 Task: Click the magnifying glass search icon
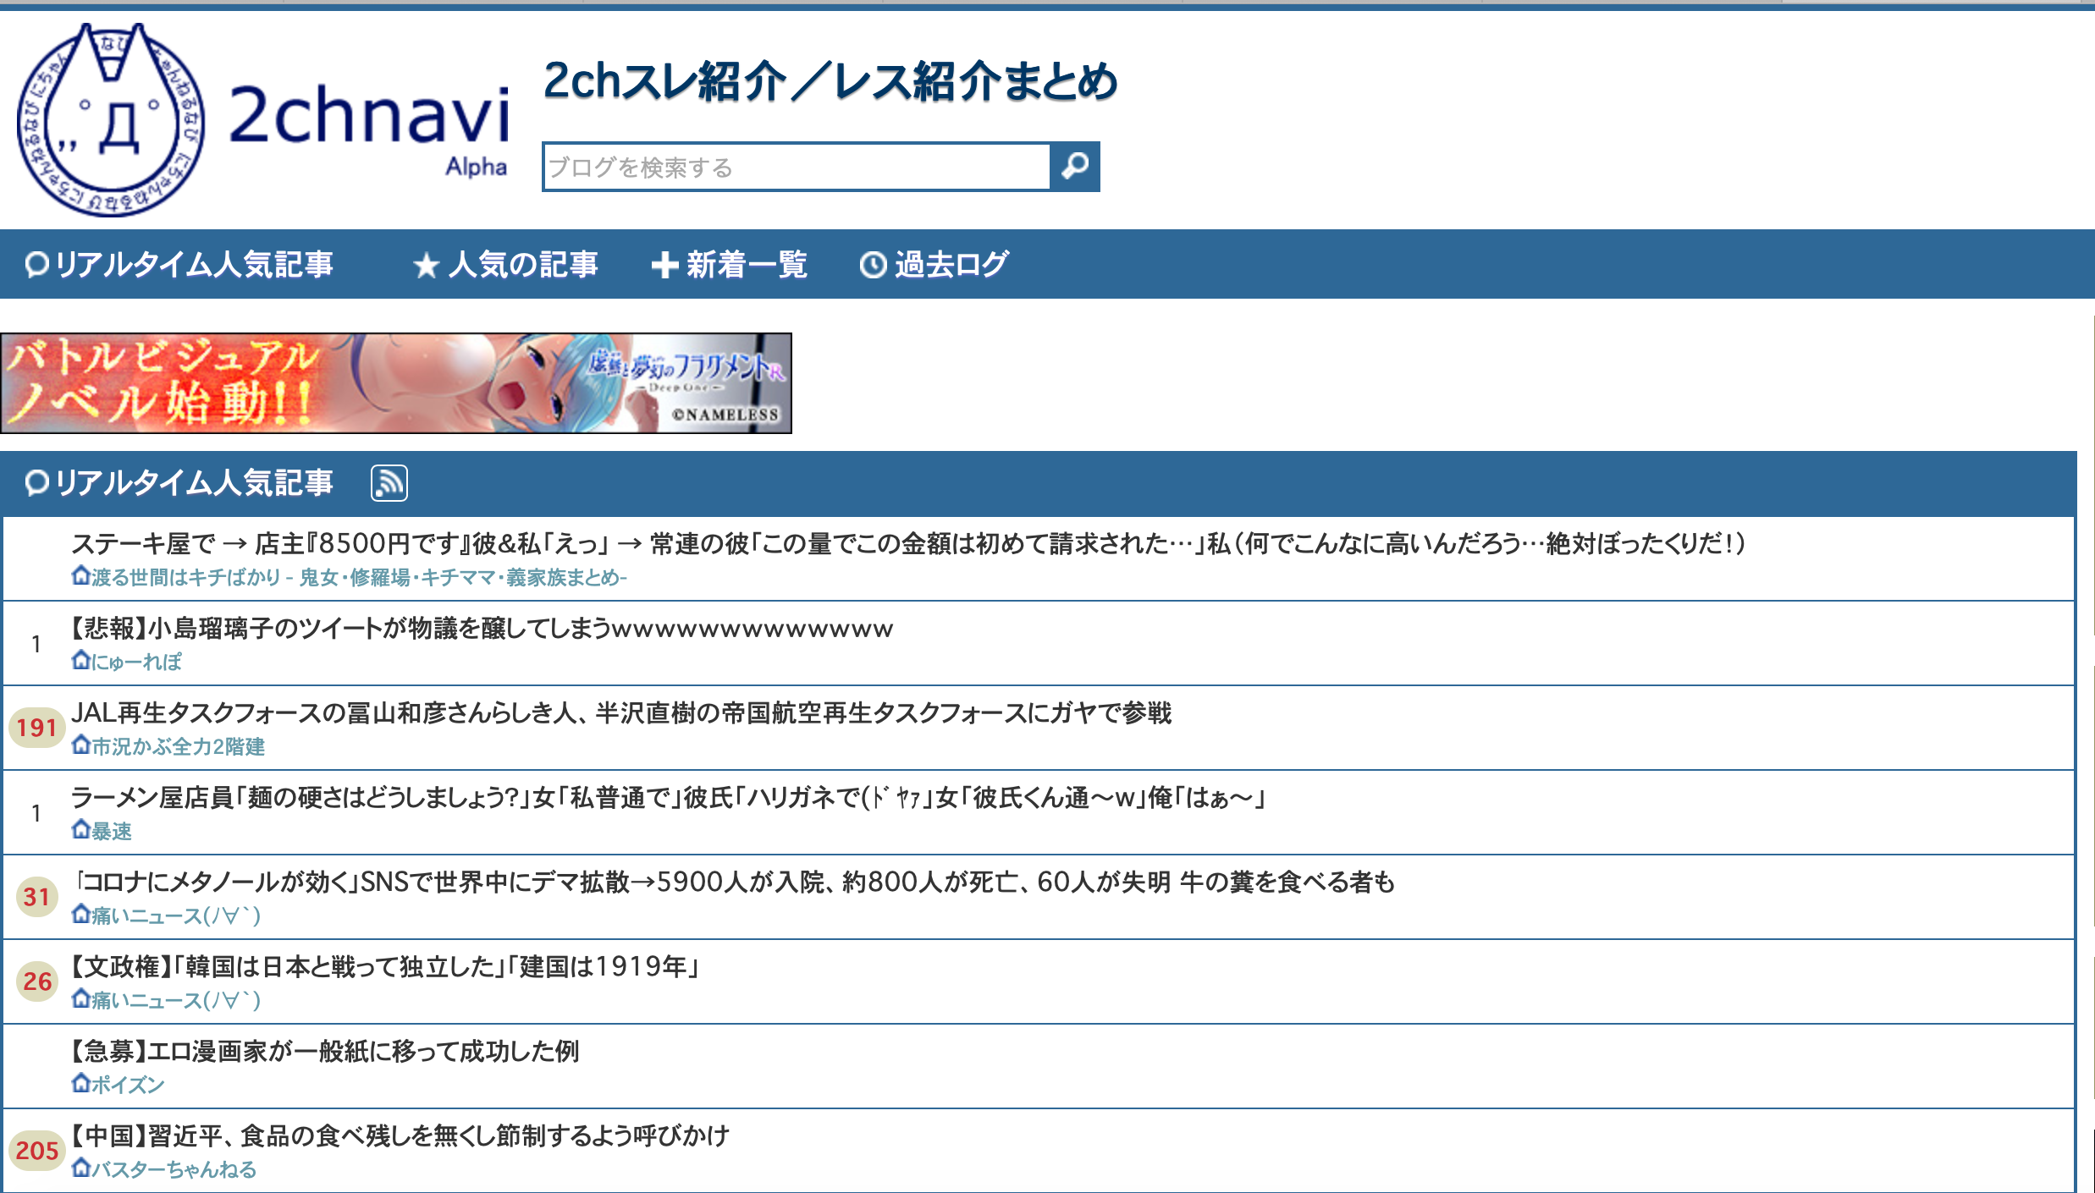(x=1074, y=166)
